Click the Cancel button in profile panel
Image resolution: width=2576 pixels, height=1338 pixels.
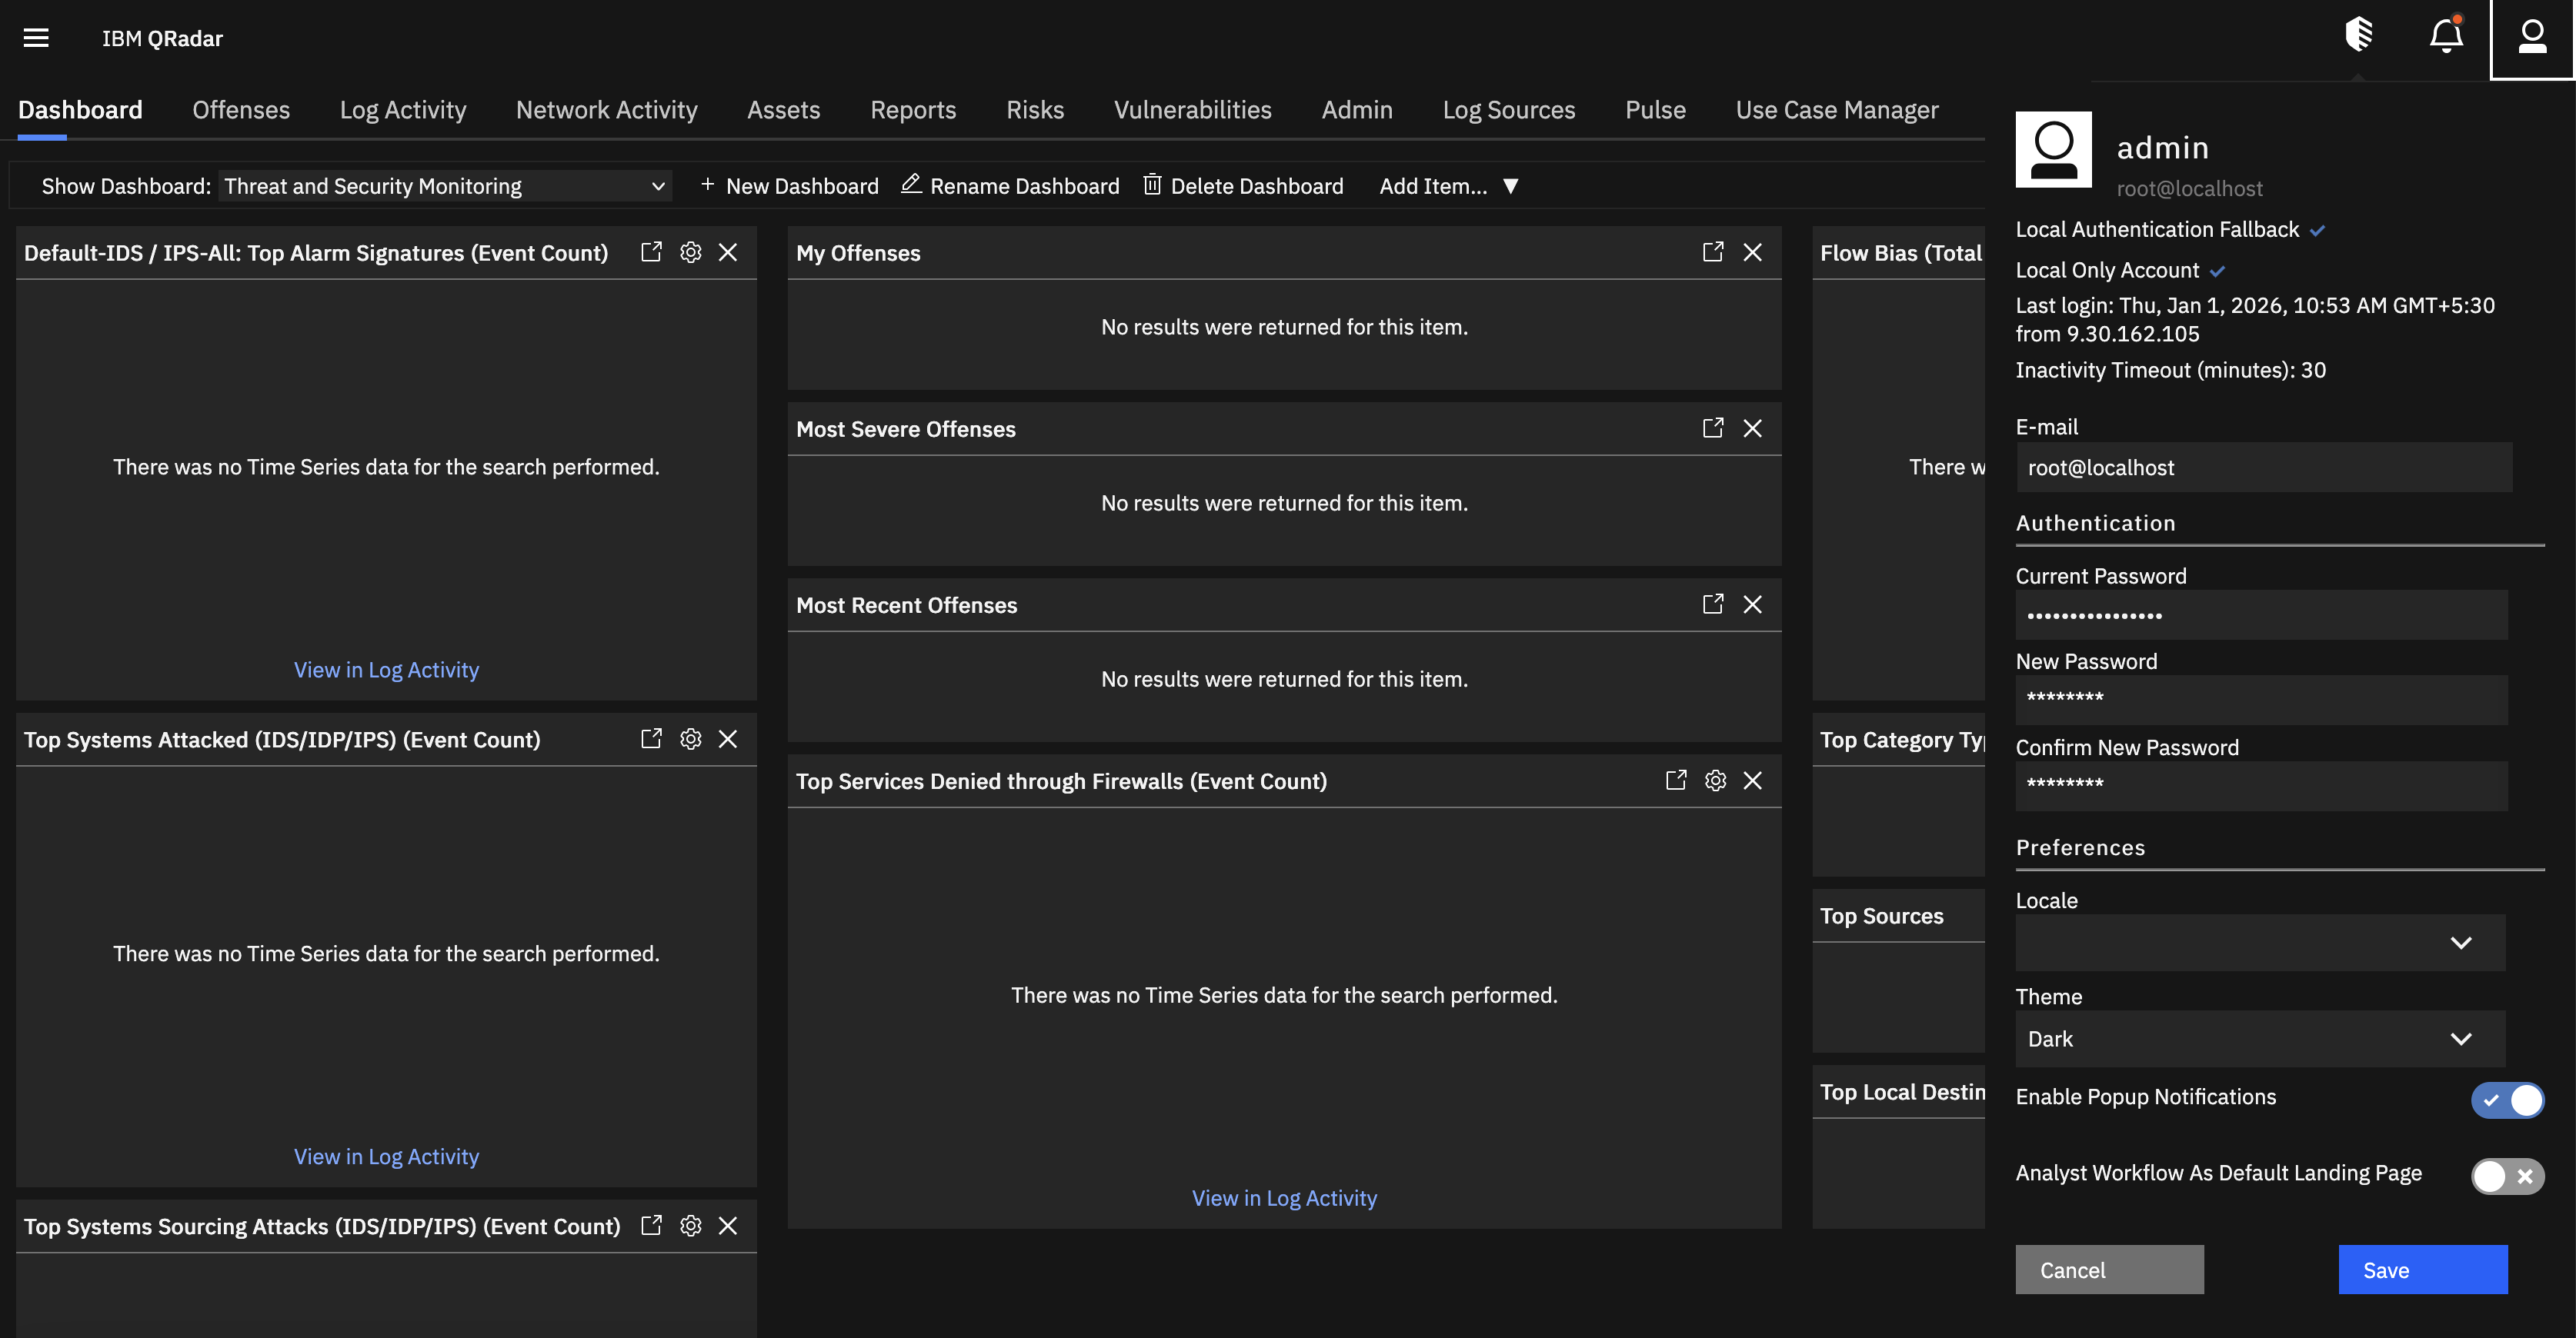point(2109,1270)
